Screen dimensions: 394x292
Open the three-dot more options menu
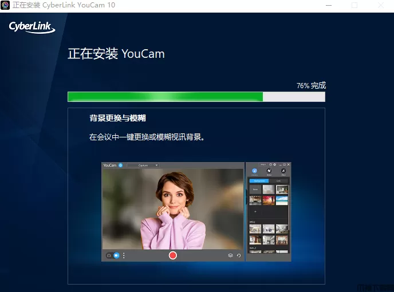[x=124, y=255]
